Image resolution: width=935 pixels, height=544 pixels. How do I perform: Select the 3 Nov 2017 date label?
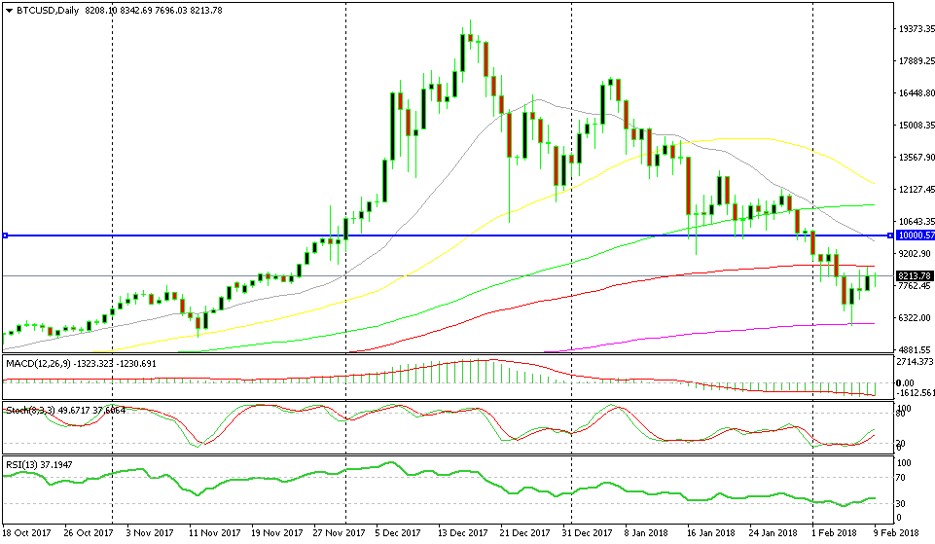tap(150, 532)
